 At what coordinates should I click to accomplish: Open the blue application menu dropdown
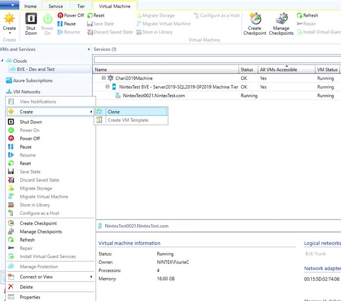click(9, 5)
